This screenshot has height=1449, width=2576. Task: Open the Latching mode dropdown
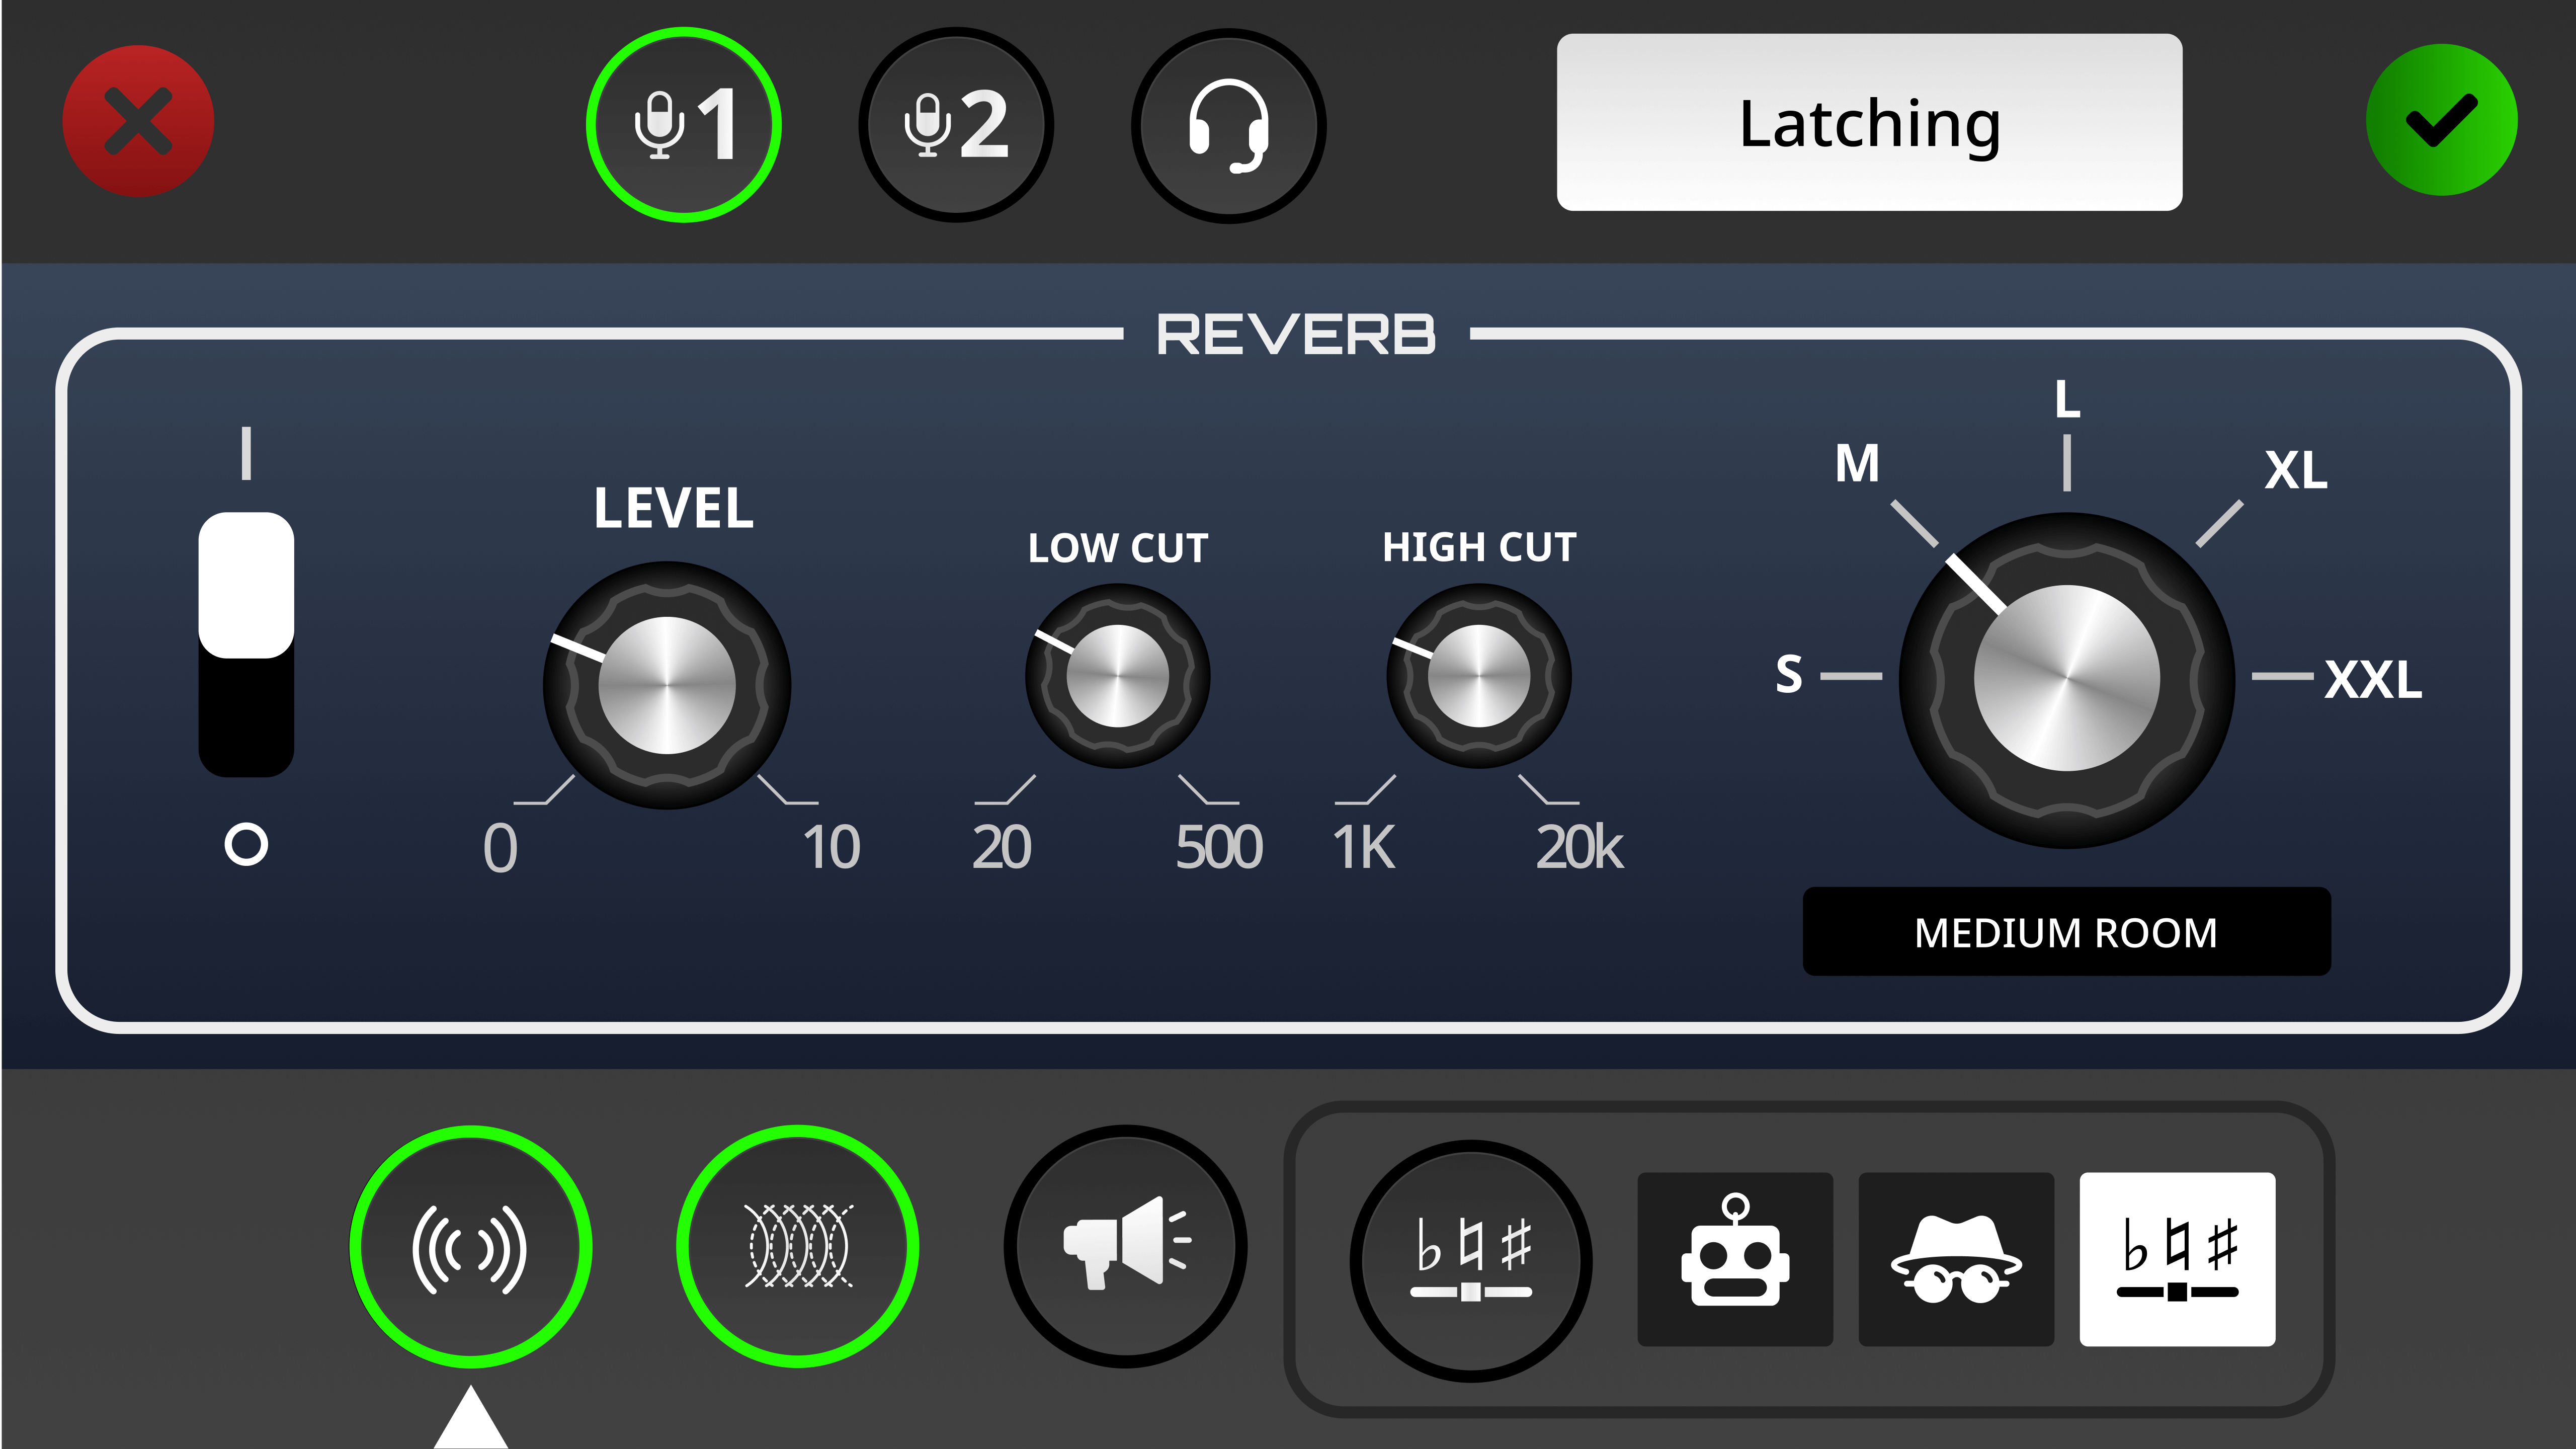(x=1869, y=122)
